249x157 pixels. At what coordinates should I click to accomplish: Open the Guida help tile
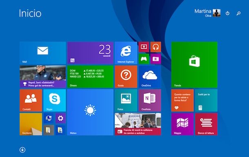(126, 77)
